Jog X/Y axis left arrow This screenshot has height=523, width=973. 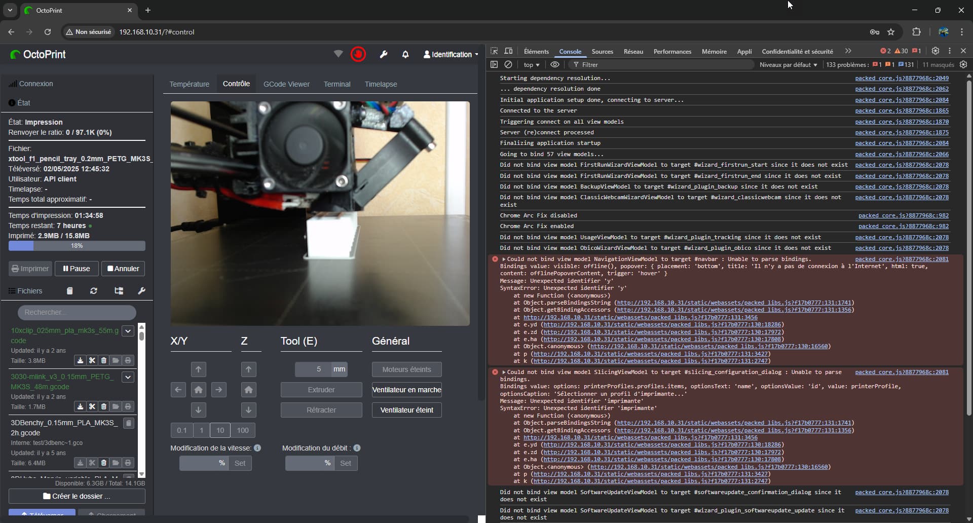click(x=178, y=390)
